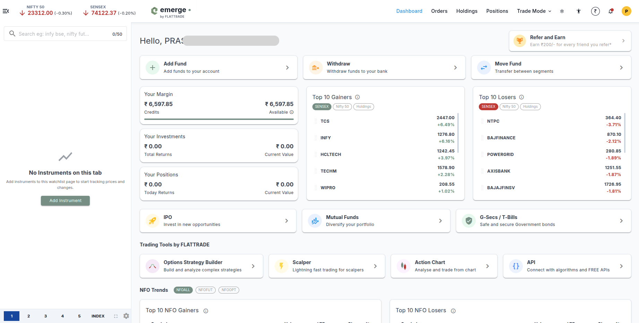The width and height of the screenshot is (639, 323).
Task: Click the Options Strategy Builder icon
Action: point(153,266)
